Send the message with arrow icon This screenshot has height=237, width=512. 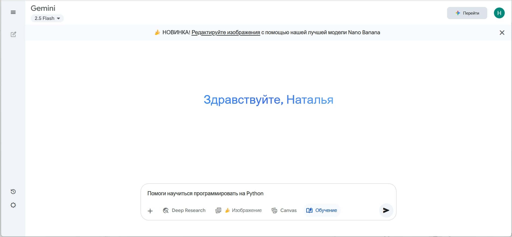(x=386, y=210)
